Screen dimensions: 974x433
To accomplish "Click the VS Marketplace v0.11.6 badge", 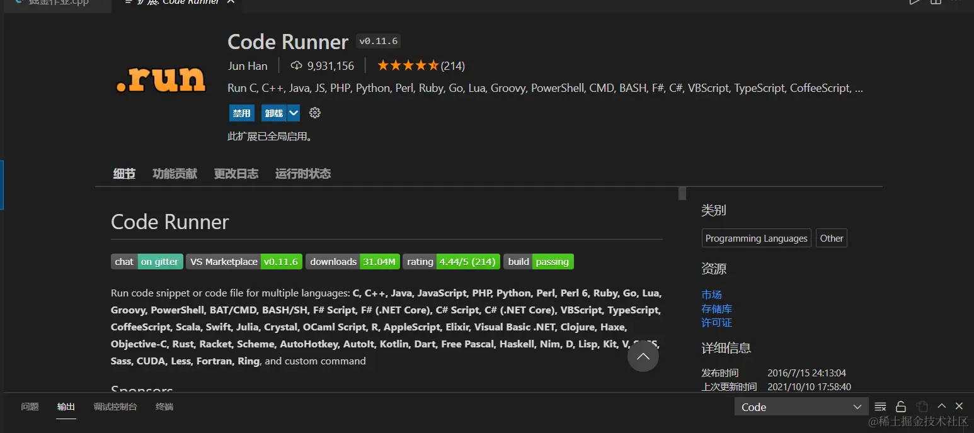I will coord(244,262).
